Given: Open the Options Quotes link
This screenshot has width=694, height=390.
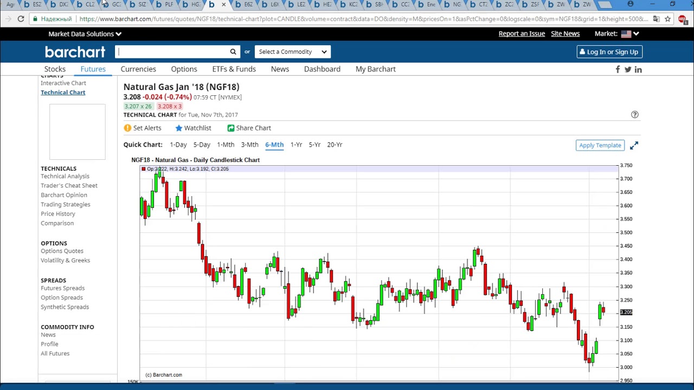Looking at the screenshot, I should point(62,251).
